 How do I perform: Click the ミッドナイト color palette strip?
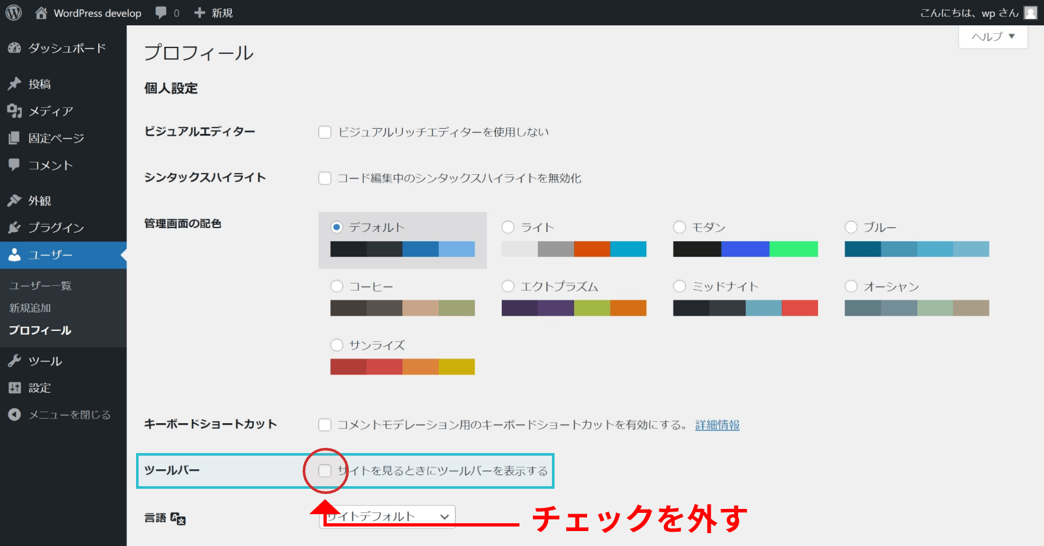pos(745,308)
